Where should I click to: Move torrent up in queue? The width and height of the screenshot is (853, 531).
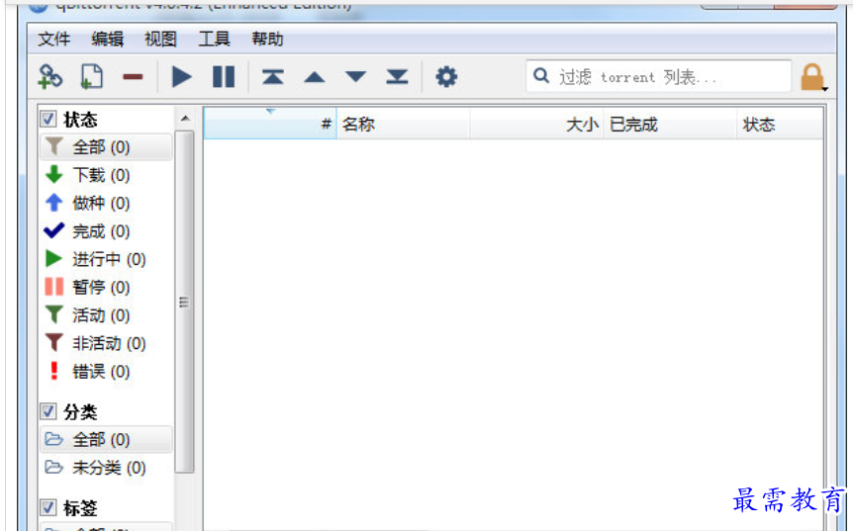click(315, 77)
